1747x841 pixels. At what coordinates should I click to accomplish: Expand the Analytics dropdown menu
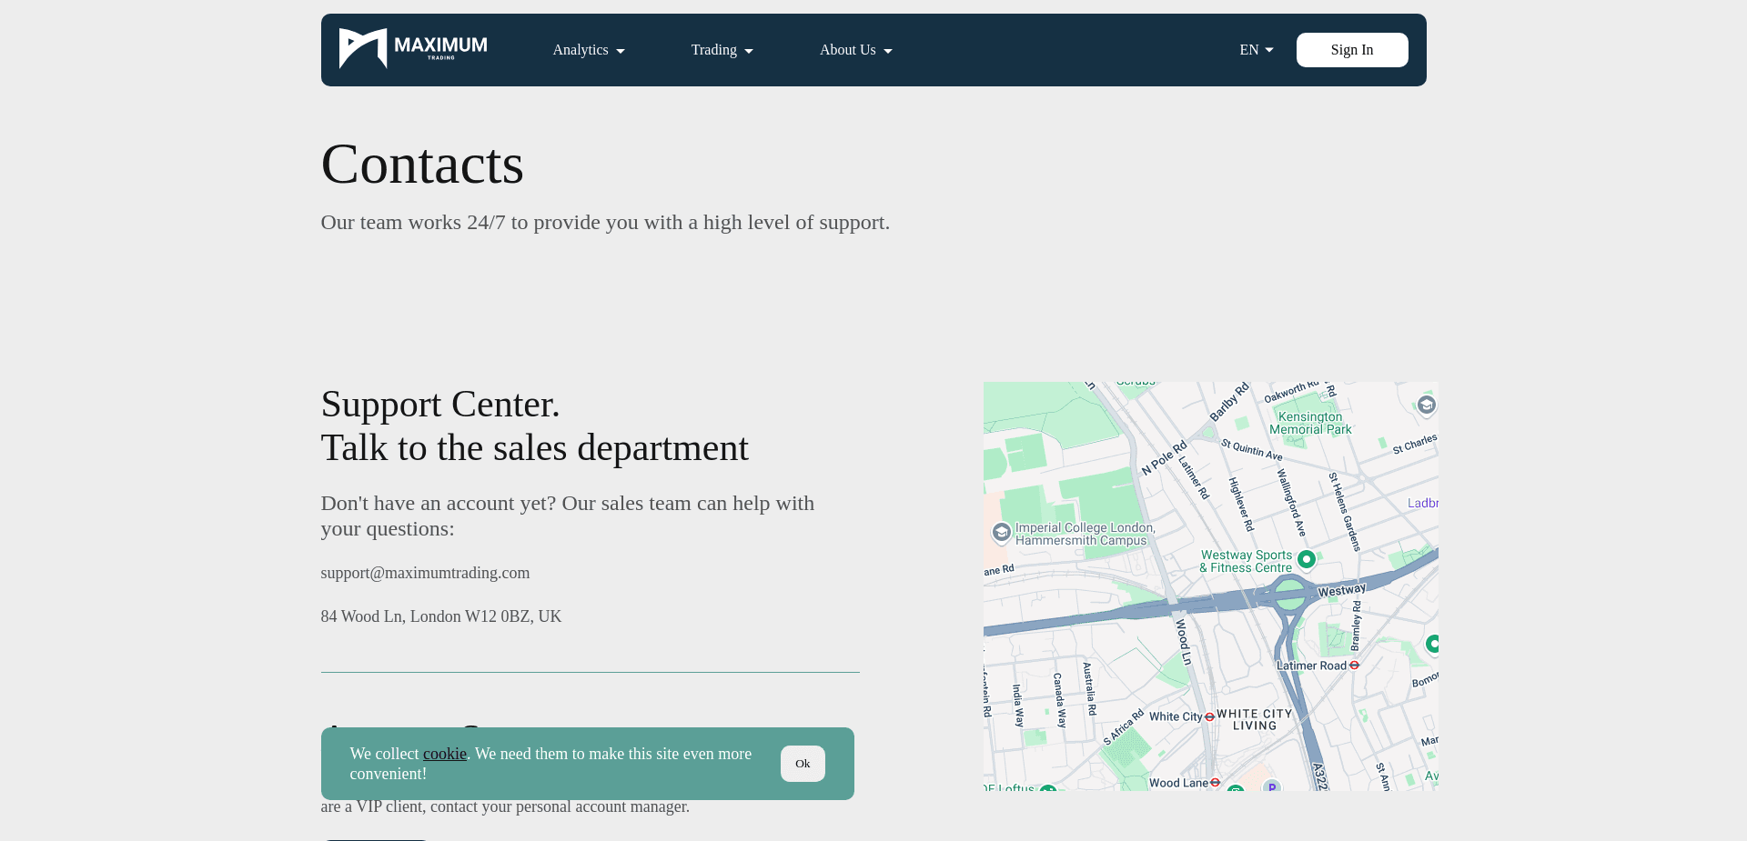click(588, 50)
